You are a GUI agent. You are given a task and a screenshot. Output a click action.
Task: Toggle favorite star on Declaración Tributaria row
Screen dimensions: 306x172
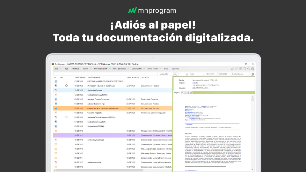(66, 86)
